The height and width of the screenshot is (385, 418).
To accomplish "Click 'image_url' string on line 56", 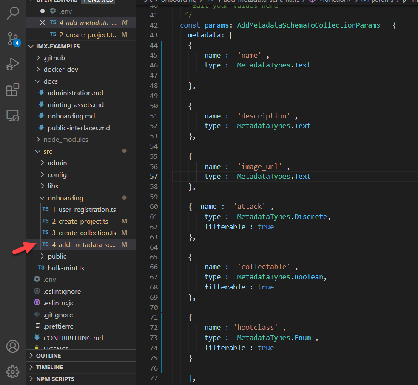I will tap(260, 166).
